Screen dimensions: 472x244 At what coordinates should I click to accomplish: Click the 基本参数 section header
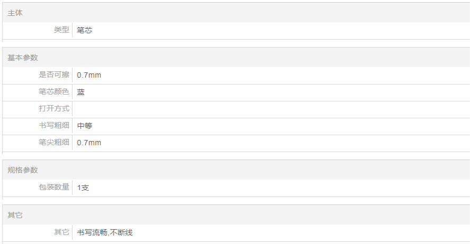23,58
